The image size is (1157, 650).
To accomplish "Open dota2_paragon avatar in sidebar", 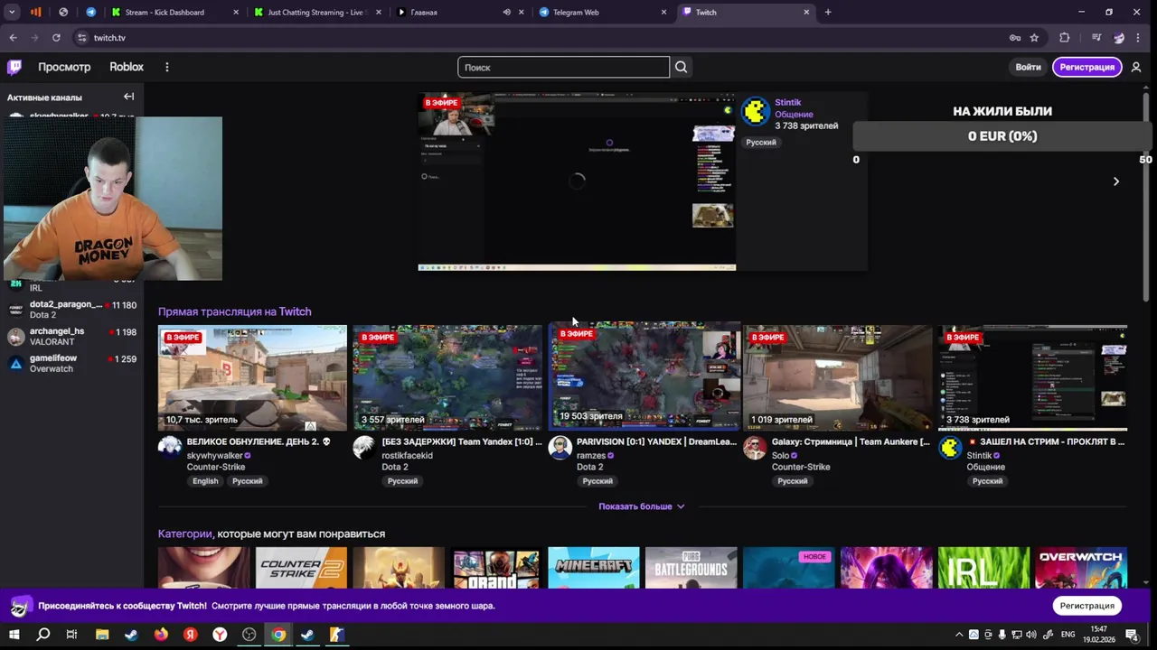I will pyautogui.click(x=15, y=310).
